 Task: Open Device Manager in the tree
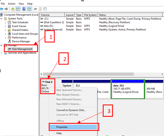21,41
